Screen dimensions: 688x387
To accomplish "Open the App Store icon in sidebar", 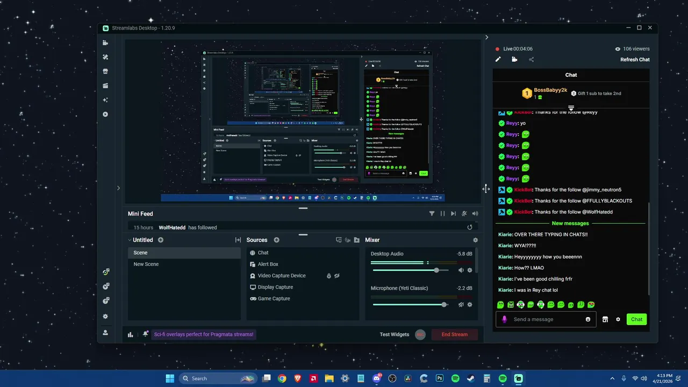I will tap(105, 71).
